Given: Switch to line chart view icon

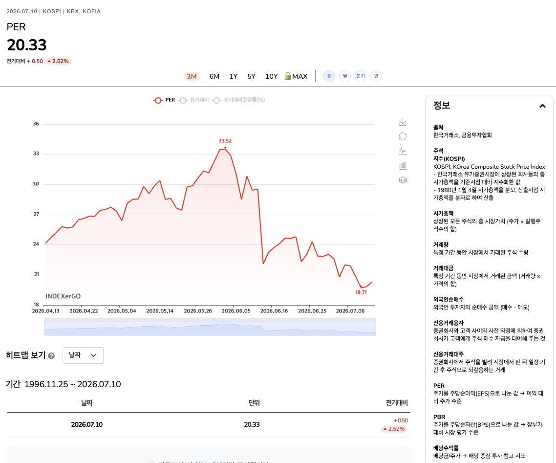Looking at the screenshot, I should point(403,151).
